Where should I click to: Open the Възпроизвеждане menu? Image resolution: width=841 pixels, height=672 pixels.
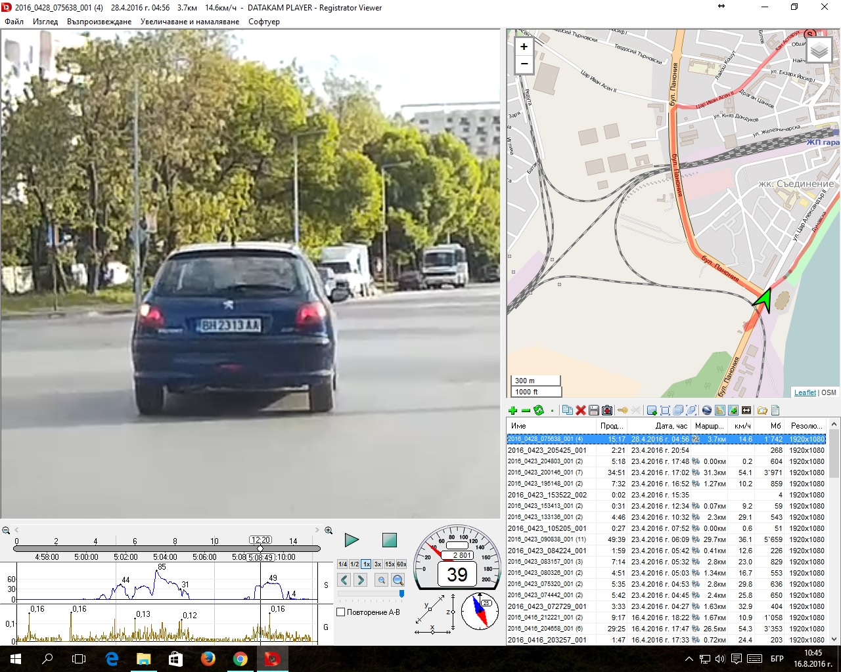pos(99,22)
